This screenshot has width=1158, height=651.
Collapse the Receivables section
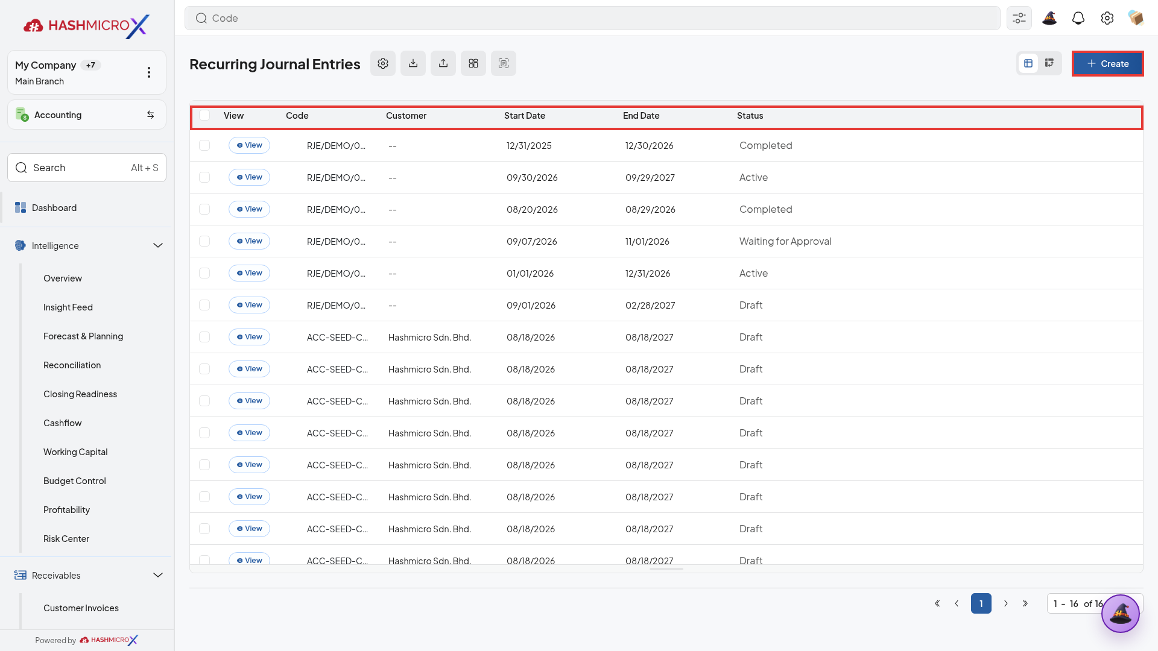pos(158,575)
